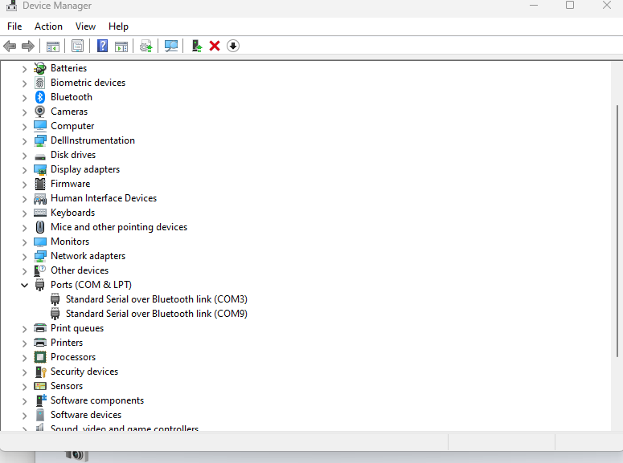Viewport: 623px width, 463px height.
Task: Expand the Print queues chevron
Action: [24, 329]
